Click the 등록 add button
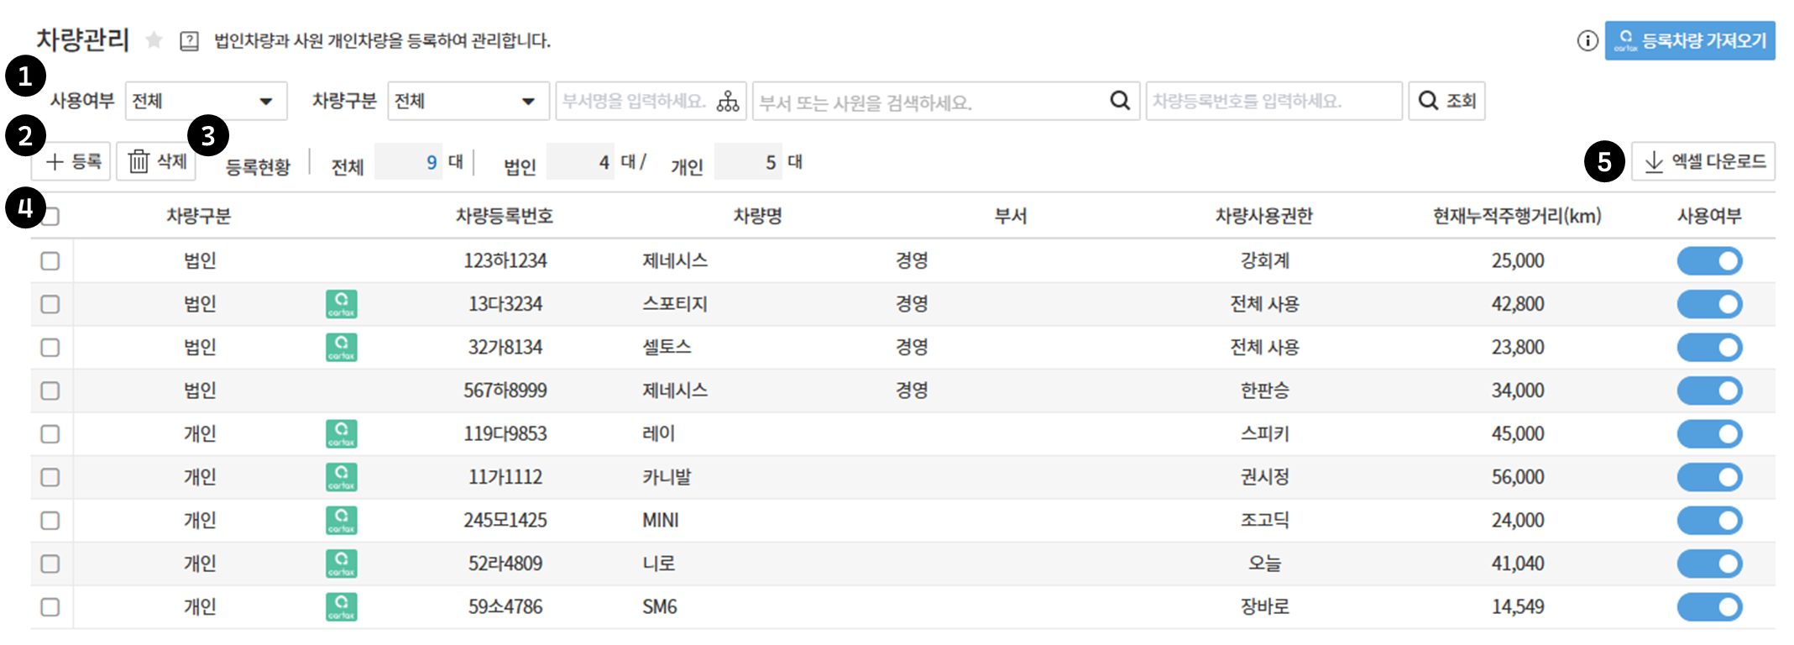1794x645 pixels. point(72,161)
